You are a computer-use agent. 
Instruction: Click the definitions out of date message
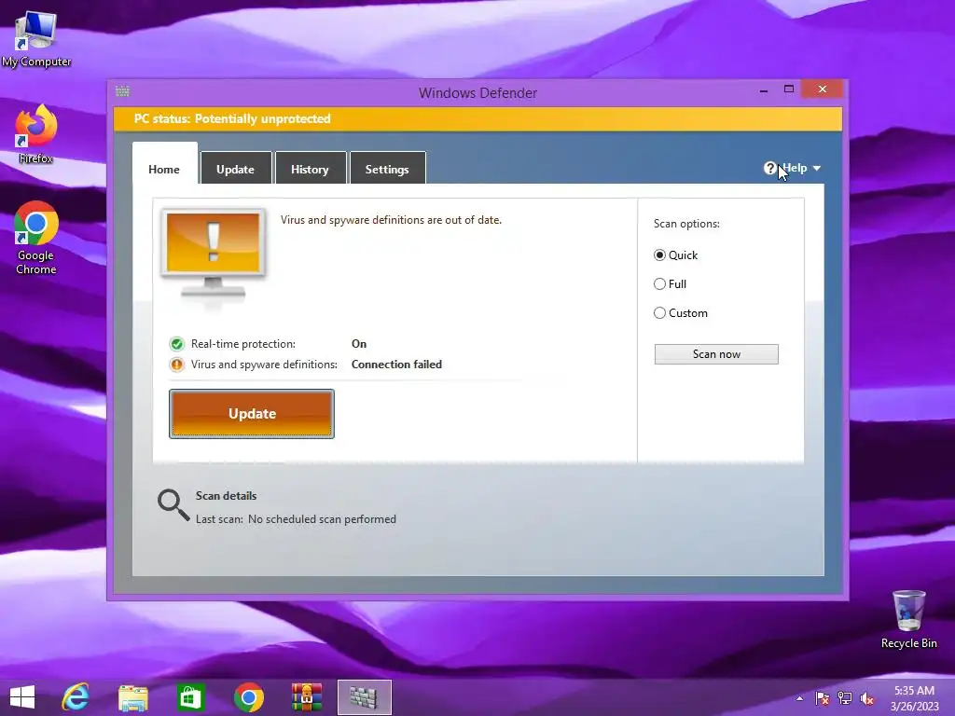click(391, 220)
